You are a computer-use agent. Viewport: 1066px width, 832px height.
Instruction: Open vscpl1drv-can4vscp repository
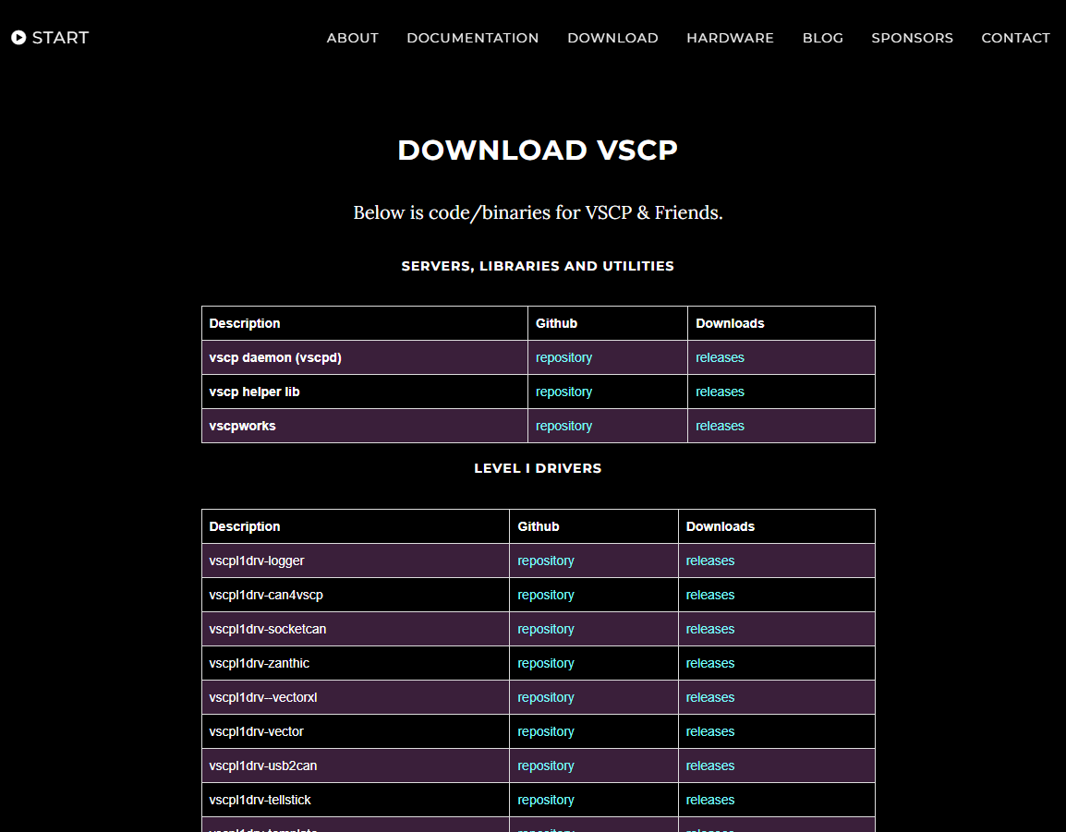tap(545, 595)
